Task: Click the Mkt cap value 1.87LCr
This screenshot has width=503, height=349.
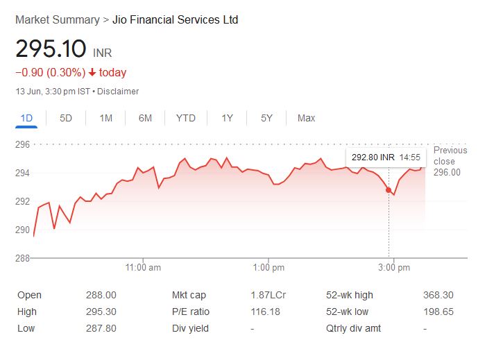Action: pos(268,295)
